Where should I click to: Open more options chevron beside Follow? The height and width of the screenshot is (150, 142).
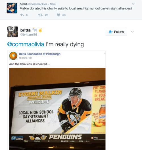click(x=132, y=32)
